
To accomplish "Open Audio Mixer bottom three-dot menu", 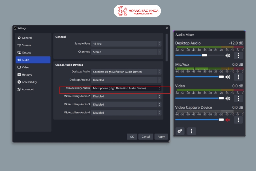I will (191, 131).
